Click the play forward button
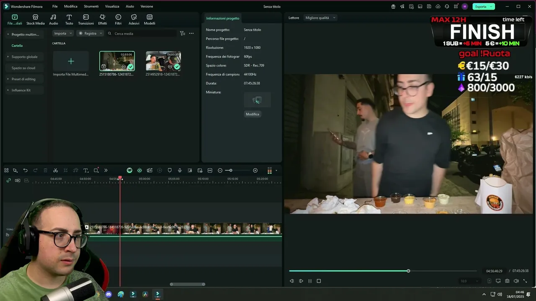 tap(301, 281)
